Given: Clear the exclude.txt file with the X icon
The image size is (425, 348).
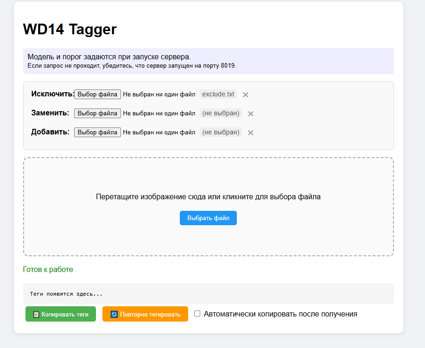Looking at the screenshot, I should (x=246, y=95).
